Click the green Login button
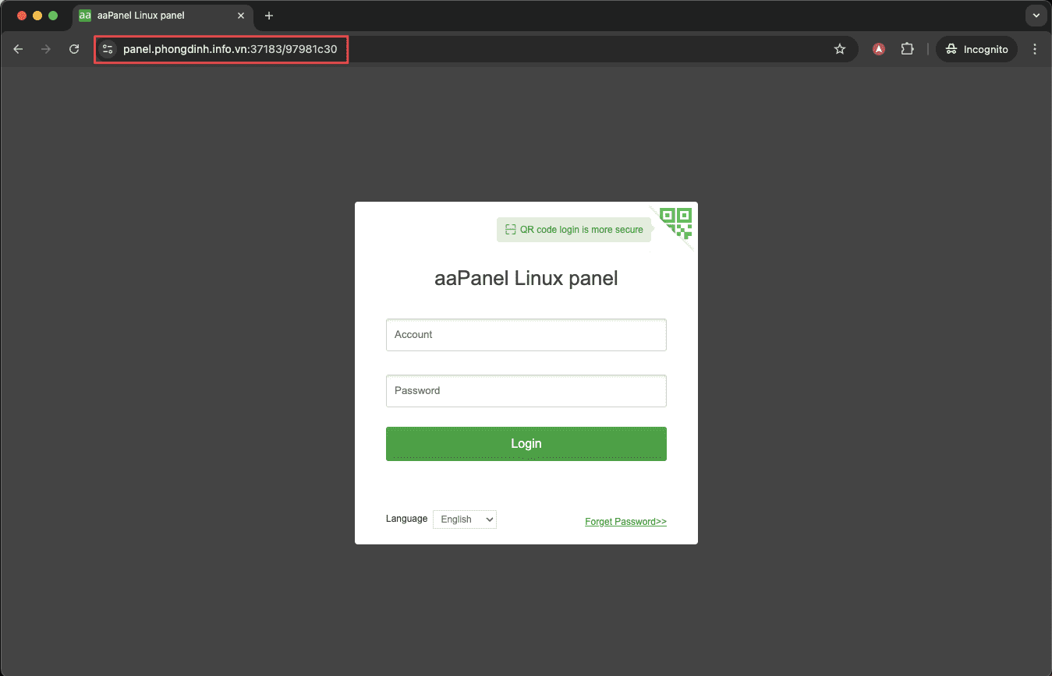The height and width of the screenshot is (676, 1052). (x=526, y=444)
